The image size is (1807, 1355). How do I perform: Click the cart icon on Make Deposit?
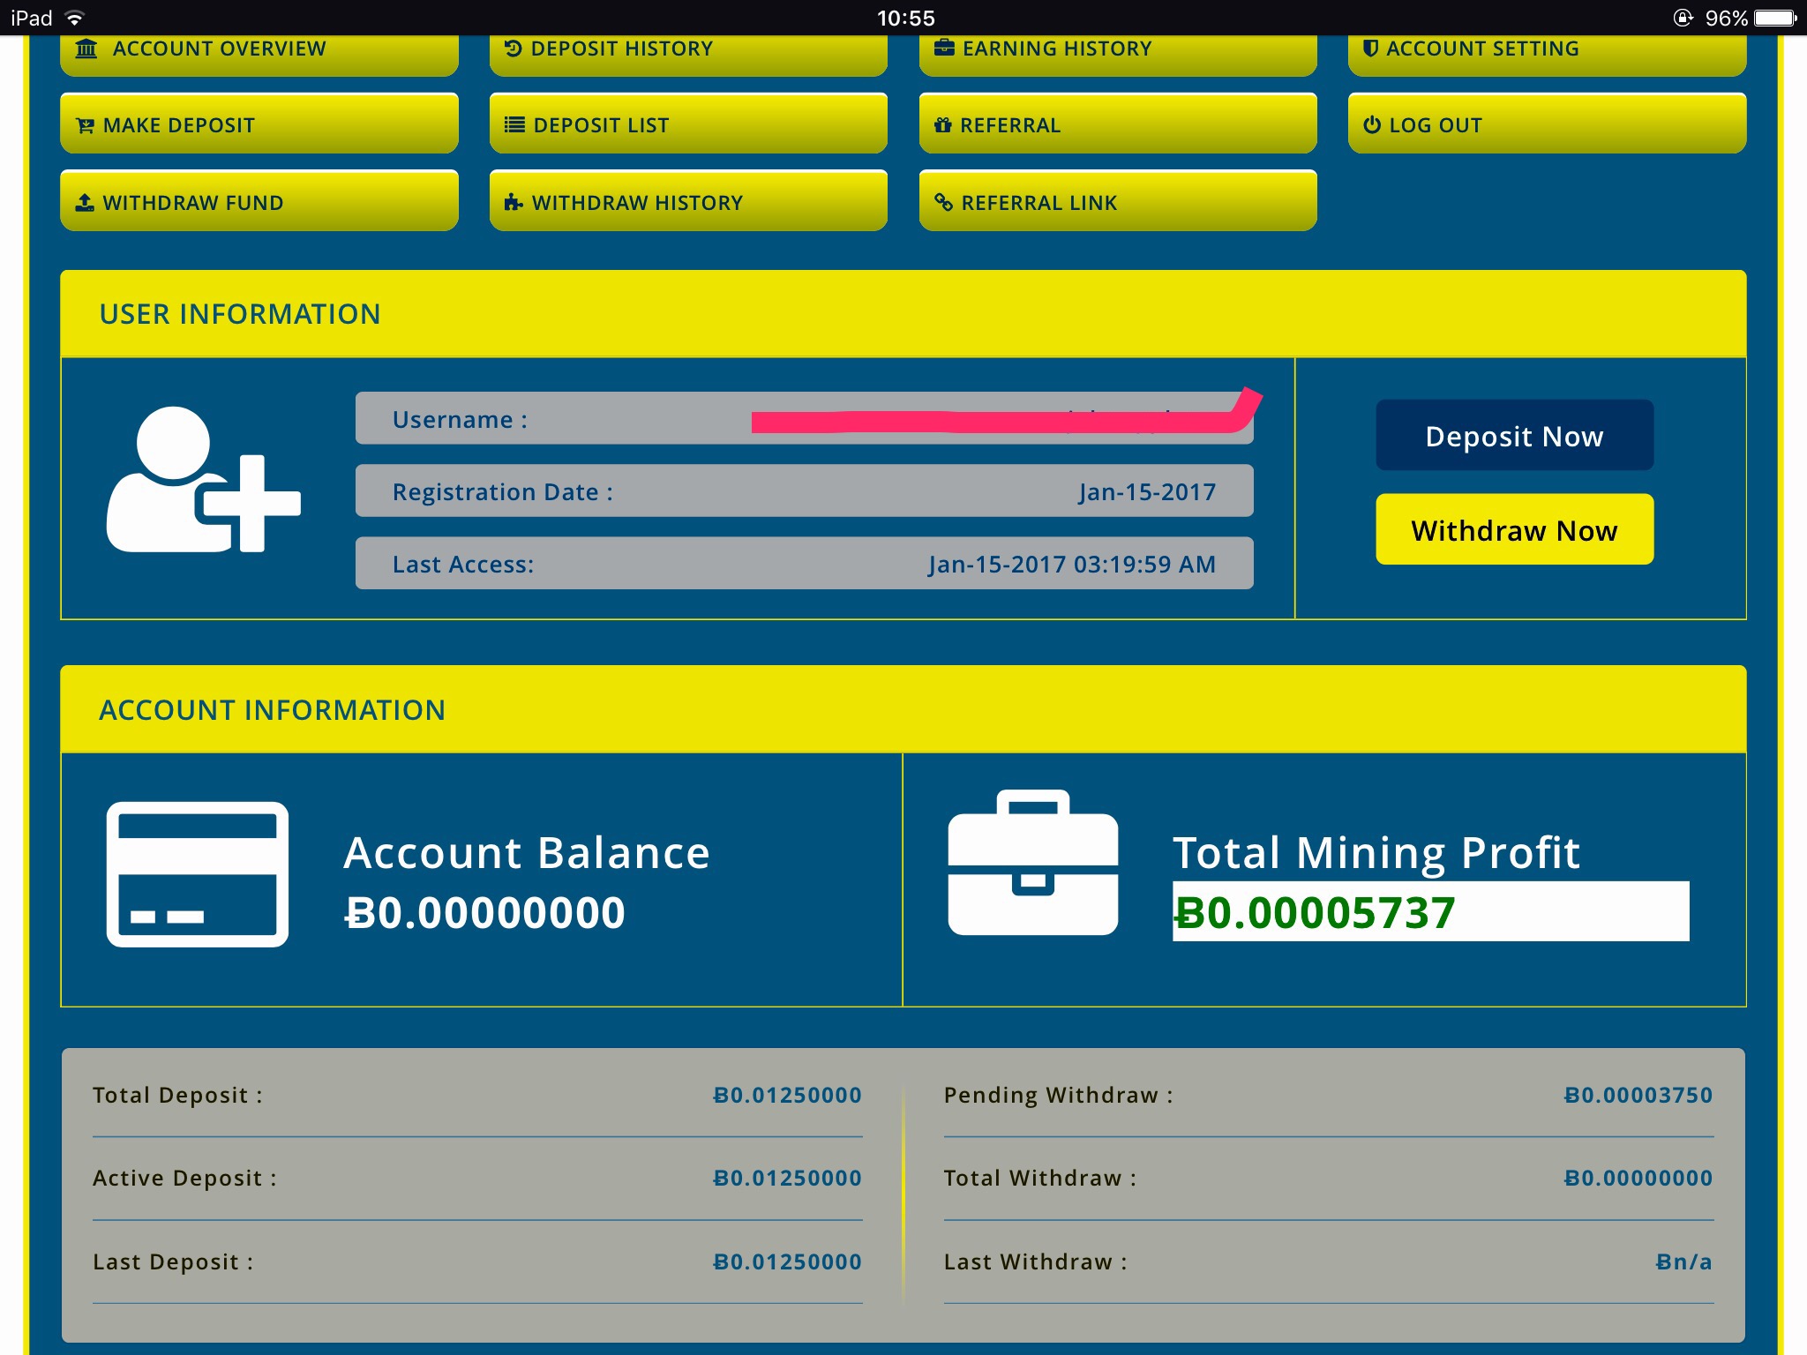pos(85,126)
